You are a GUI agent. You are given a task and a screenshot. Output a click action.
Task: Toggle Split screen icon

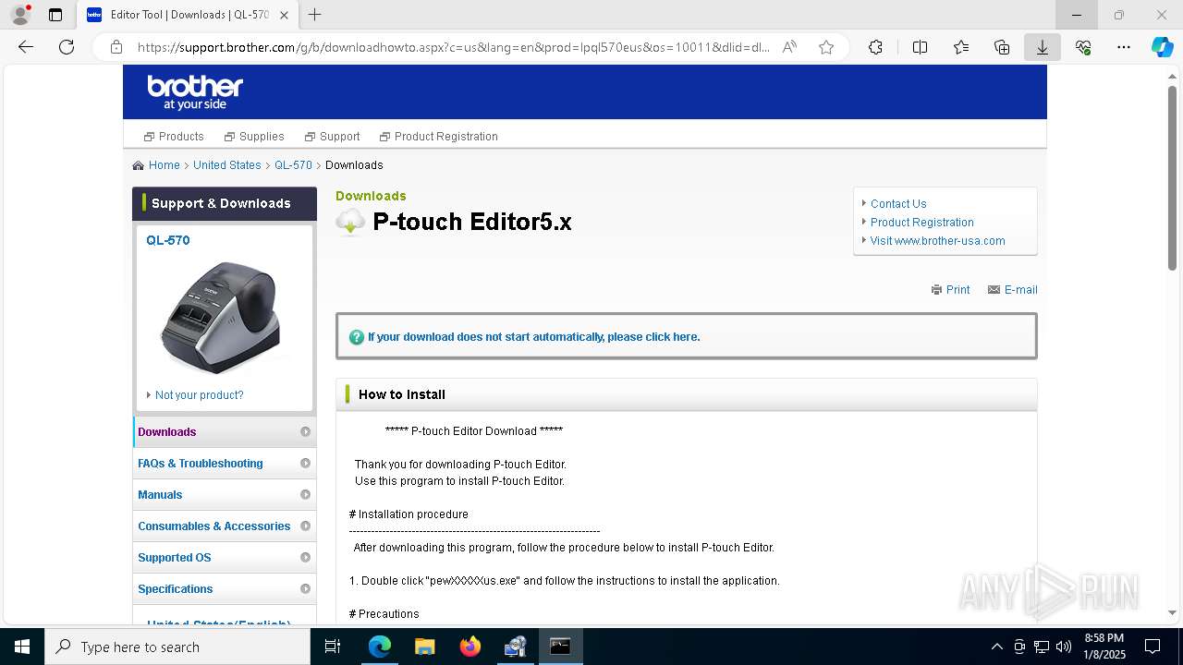[x=920, y=47]
